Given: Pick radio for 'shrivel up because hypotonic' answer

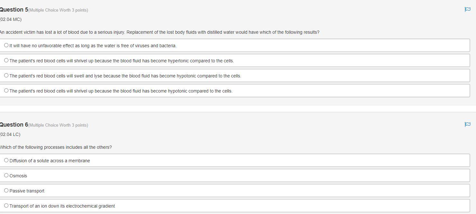Looking at the screenshot, I should [6, 91].
